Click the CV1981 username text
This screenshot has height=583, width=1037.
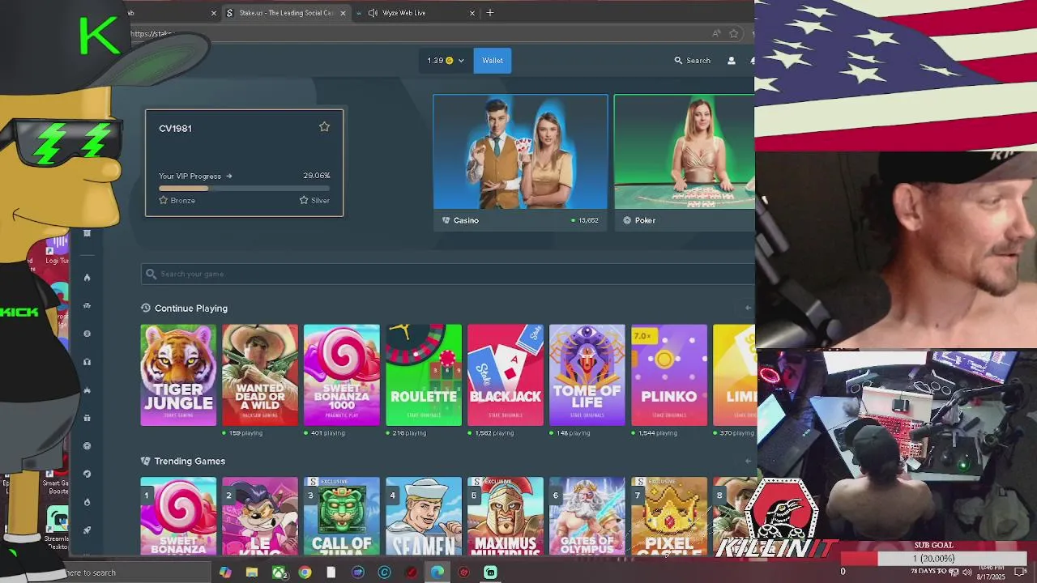point(175,129)
